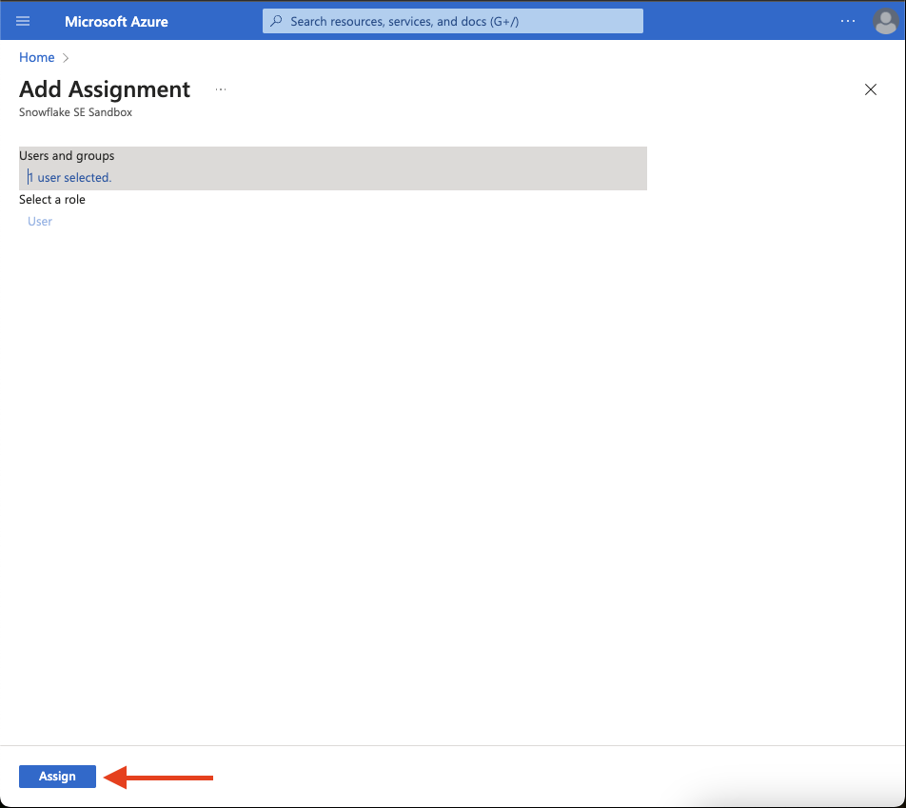This screenshot has height=808, width=906.
Task: Open the Azure portal hamburger menu
Action: [x=24, y=21]
